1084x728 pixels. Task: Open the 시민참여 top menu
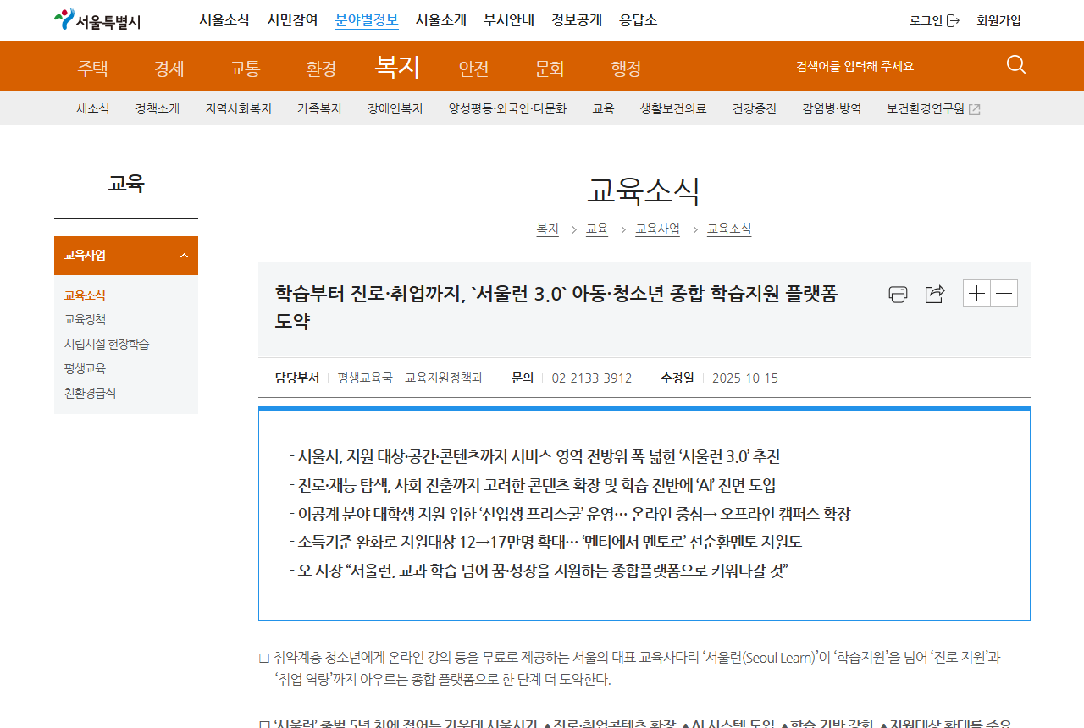point(292,20)
